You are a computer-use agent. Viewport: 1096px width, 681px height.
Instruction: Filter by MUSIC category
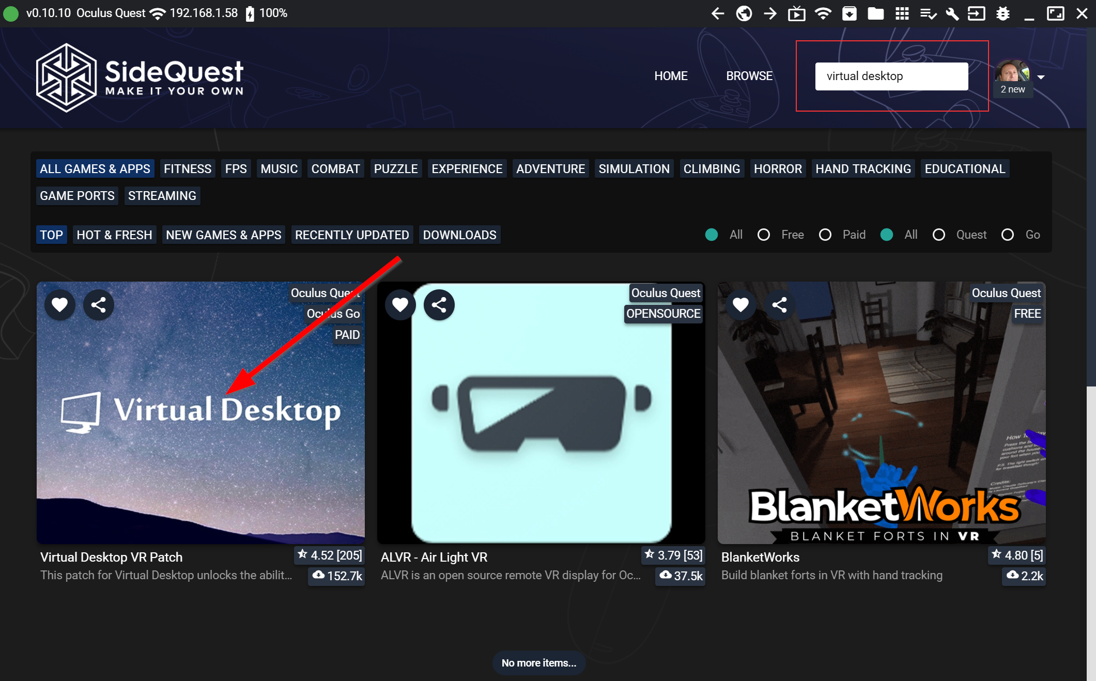click(x=279, y=169)
